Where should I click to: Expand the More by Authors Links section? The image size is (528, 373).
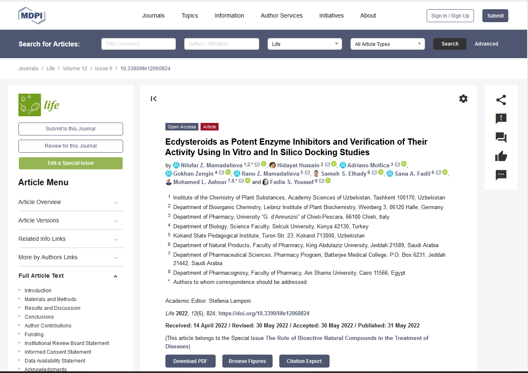click(71, 257)
